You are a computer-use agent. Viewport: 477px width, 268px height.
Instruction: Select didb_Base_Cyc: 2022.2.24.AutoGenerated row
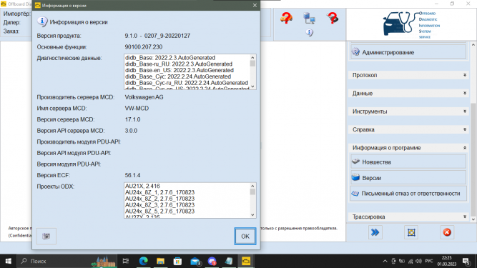point(178,76)
